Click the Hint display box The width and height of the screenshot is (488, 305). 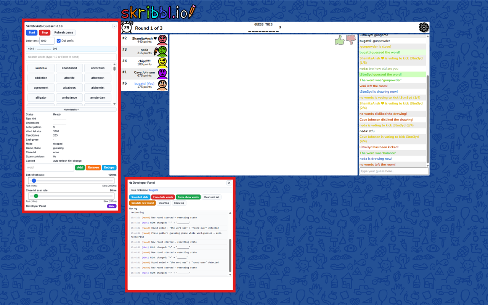coord(71,49)
